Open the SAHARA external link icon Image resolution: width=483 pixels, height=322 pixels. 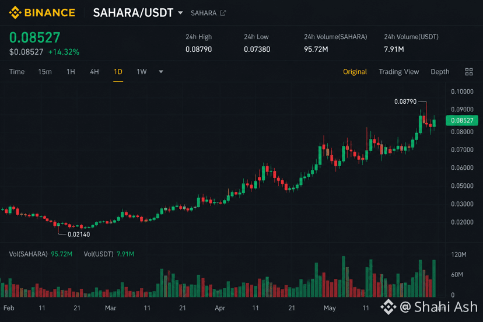point(223,13)
